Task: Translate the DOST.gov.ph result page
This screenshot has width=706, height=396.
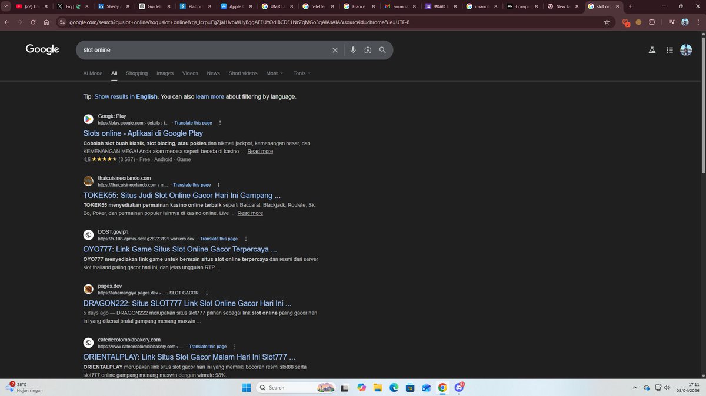Action: (x=219, y=239)
